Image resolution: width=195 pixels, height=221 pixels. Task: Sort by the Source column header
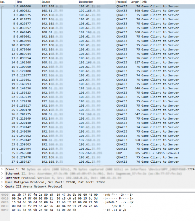pos(59,2)
